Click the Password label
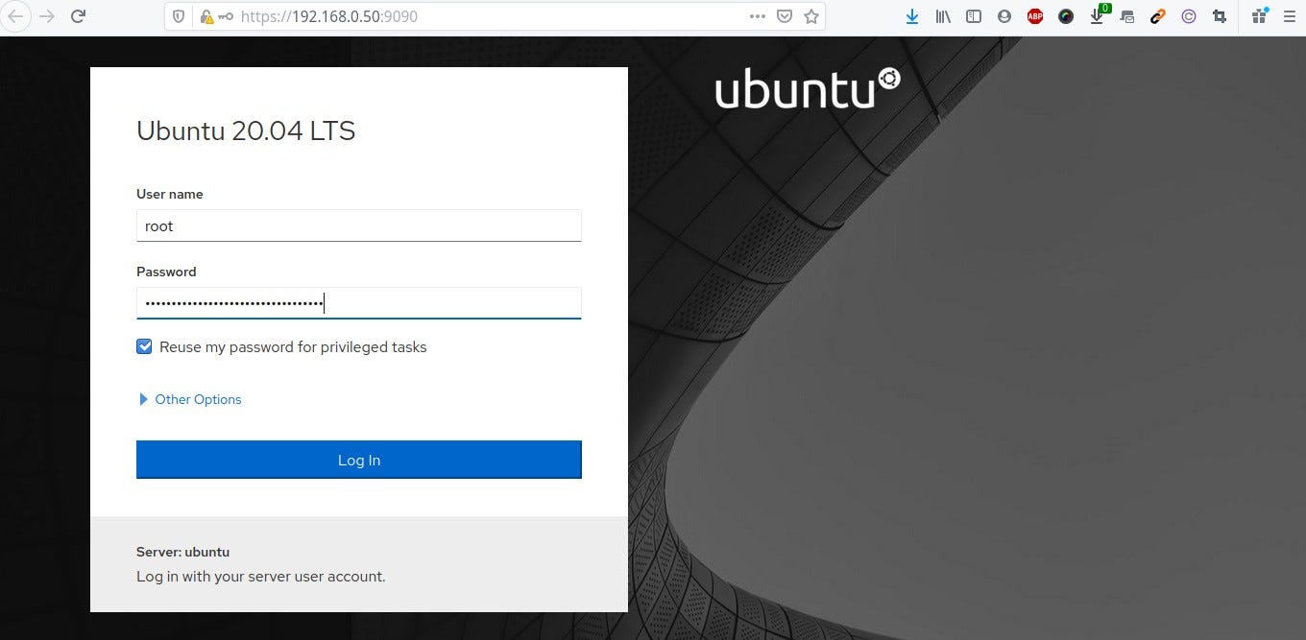1306x640 pixels. (x=166, y=272)
